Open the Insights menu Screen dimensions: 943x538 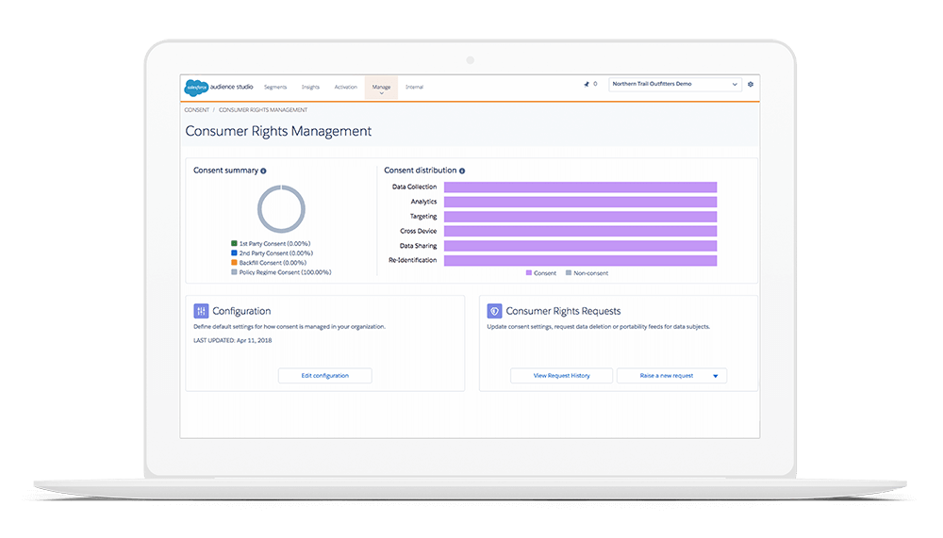310,88
